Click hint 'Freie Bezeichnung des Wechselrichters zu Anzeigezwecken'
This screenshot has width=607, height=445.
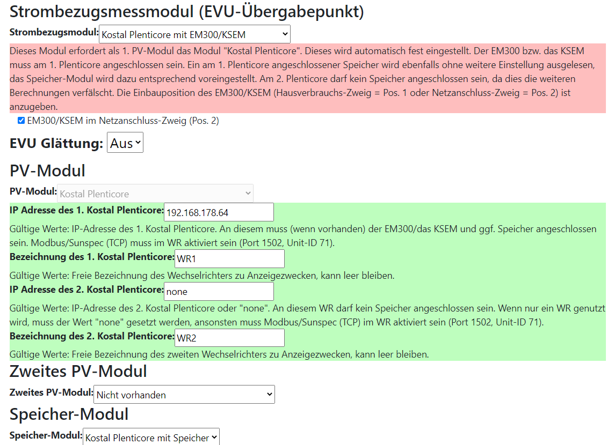pos(202,276)
